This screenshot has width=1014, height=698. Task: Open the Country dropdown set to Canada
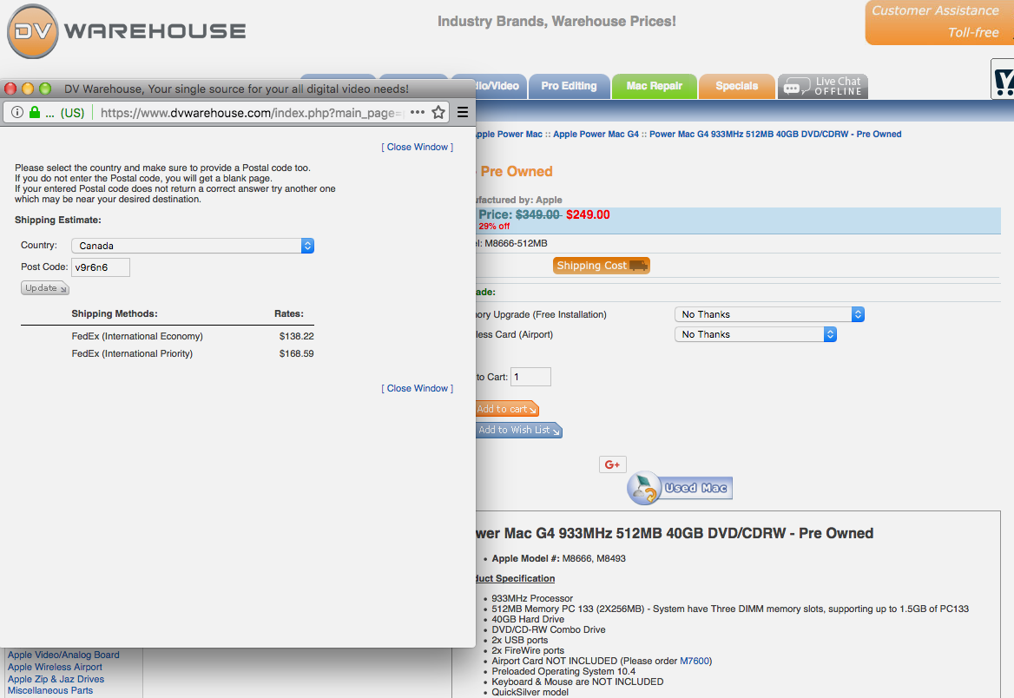tap(193, 246)
